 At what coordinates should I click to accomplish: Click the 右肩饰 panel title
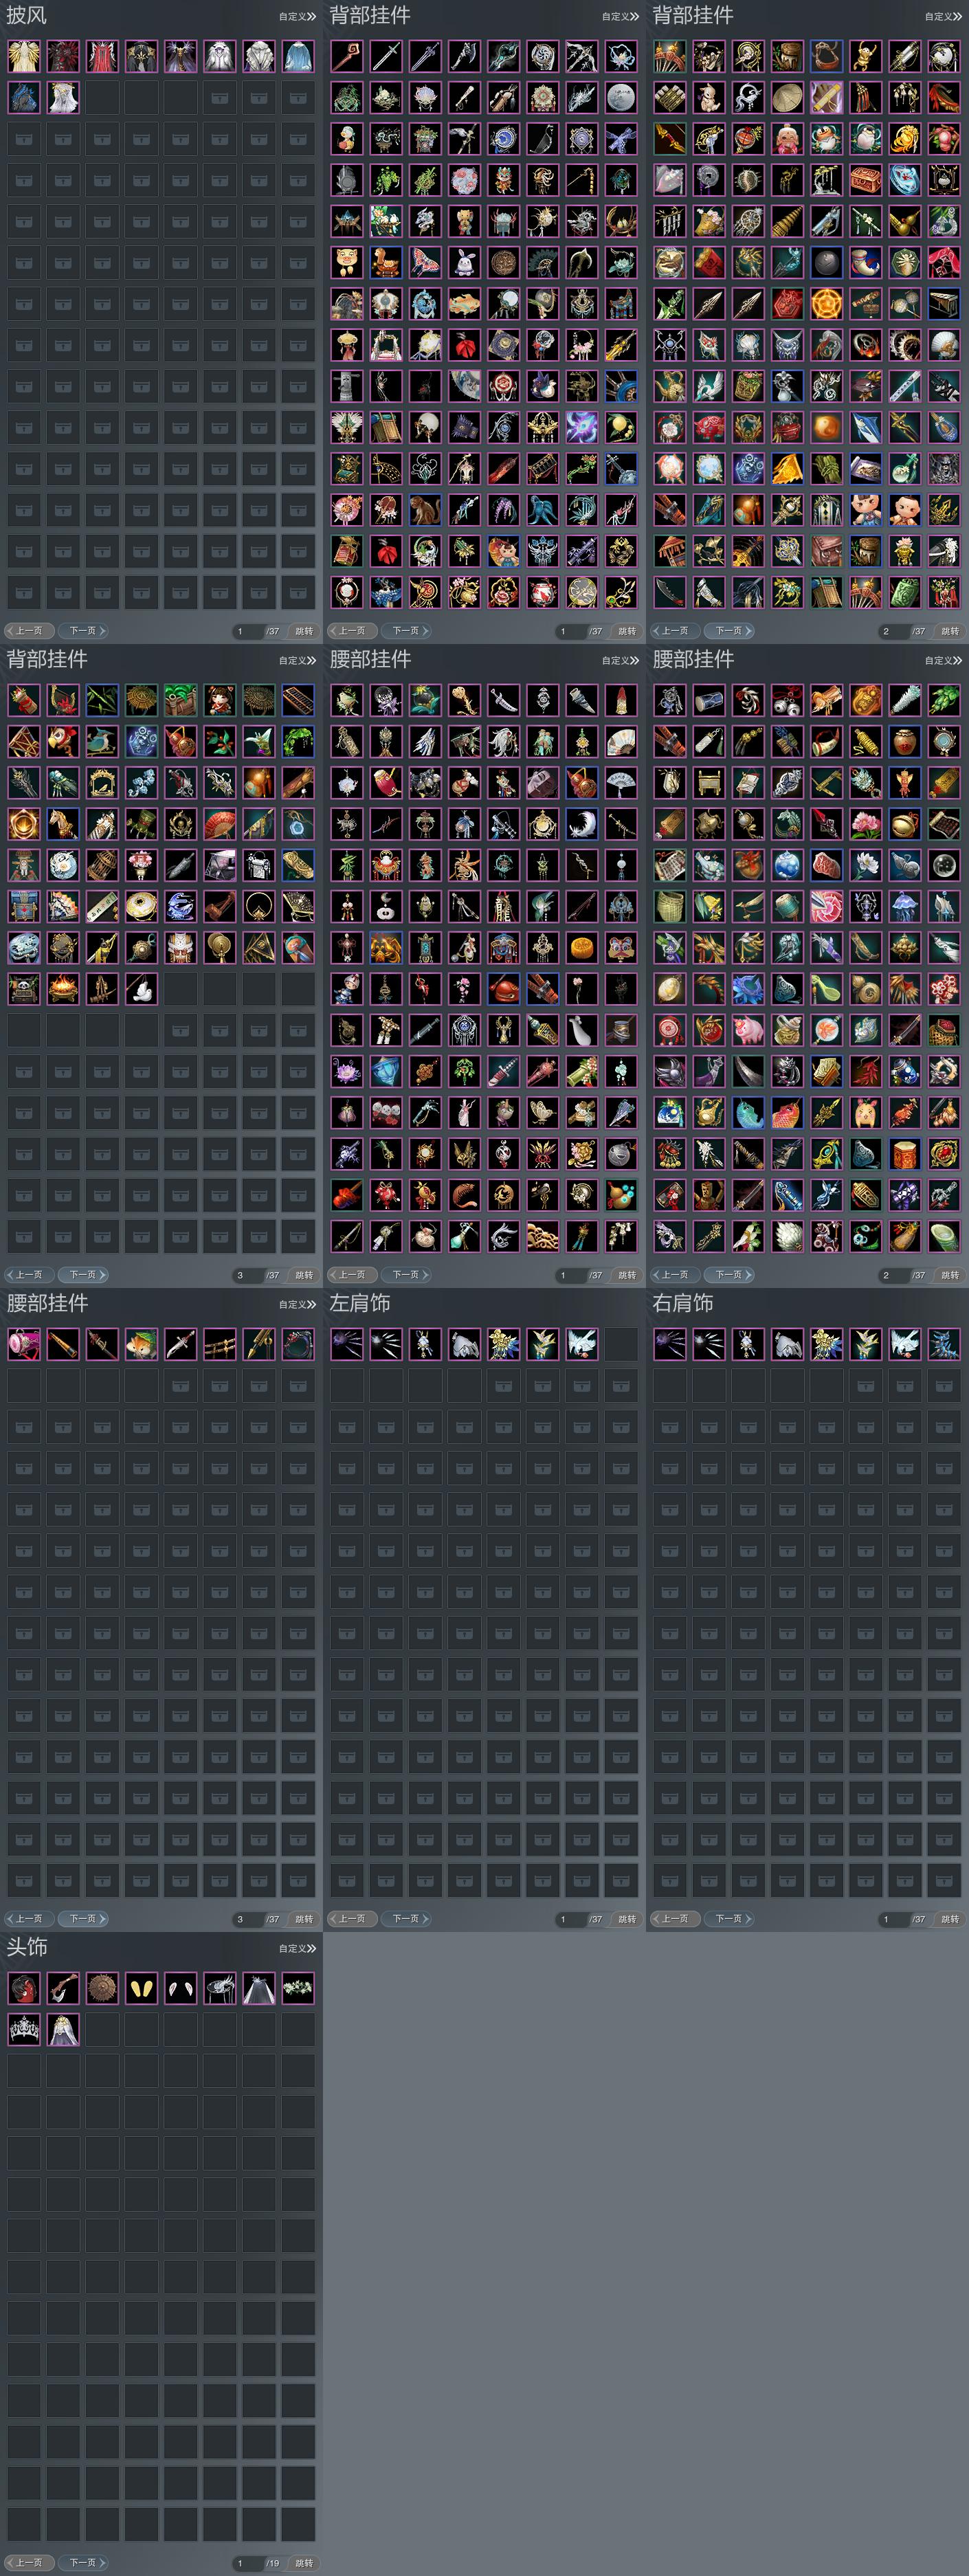[x=683, y=1303]
